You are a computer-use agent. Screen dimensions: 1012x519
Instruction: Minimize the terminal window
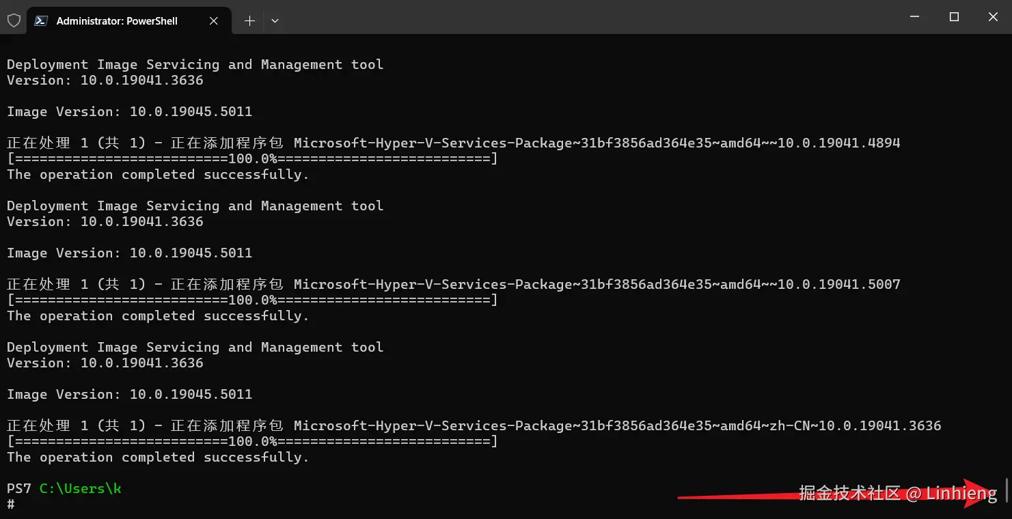pos(916,17)
